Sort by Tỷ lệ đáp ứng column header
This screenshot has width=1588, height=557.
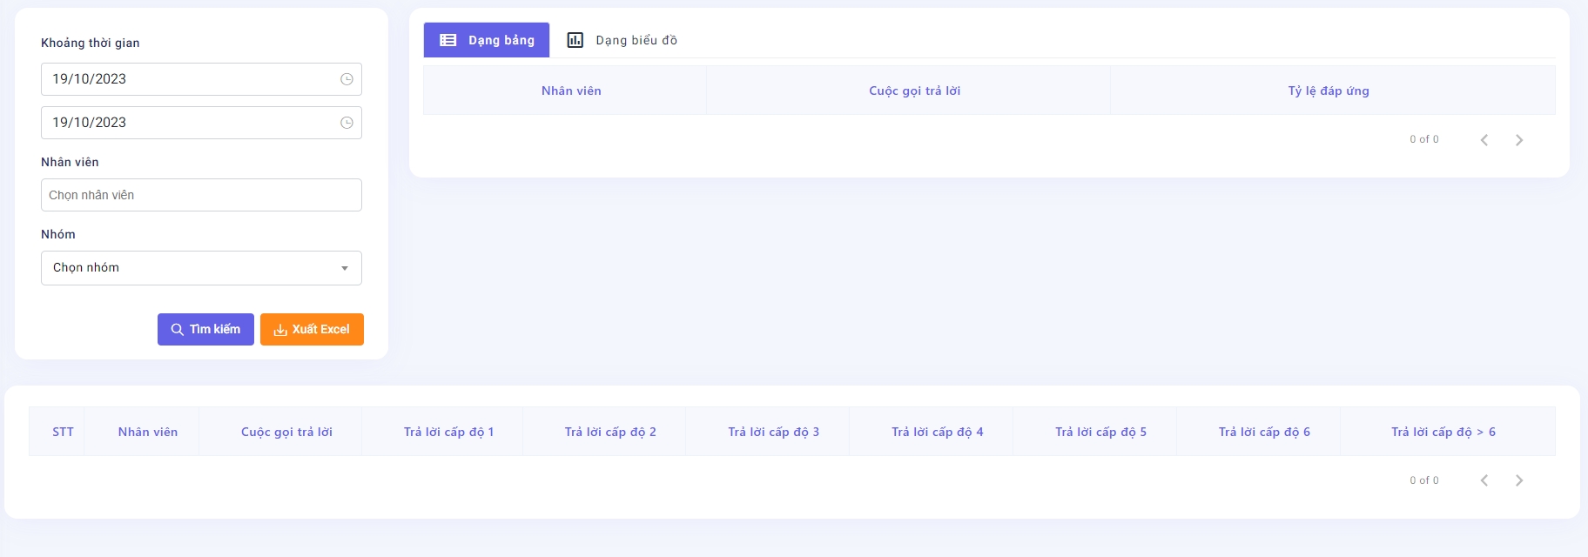pos(1329,91)
